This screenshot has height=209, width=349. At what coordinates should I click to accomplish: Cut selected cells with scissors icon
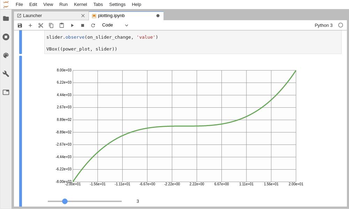point(41,25)
